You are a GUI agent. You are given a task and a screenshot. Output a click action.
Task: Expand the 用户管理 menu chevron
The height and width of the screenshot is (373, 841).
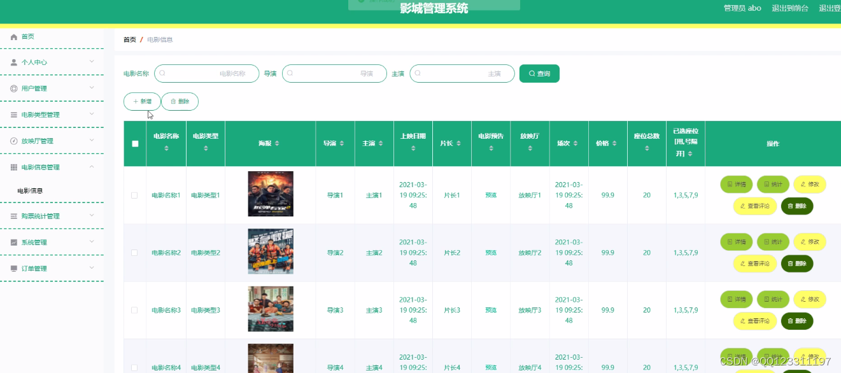click(92, 88)
